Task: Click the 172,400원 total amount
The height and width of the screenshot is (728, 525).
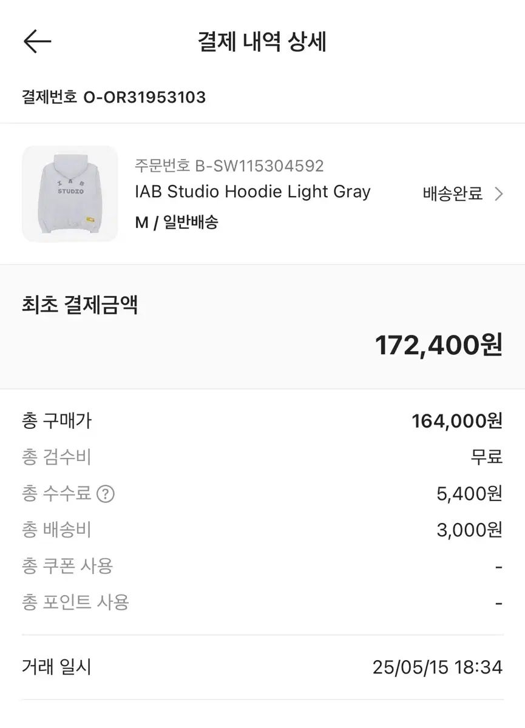Action: [438, 346]
